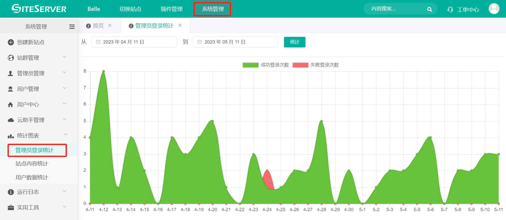
Task: Close the 首页 tab
Action: (110, 25)
